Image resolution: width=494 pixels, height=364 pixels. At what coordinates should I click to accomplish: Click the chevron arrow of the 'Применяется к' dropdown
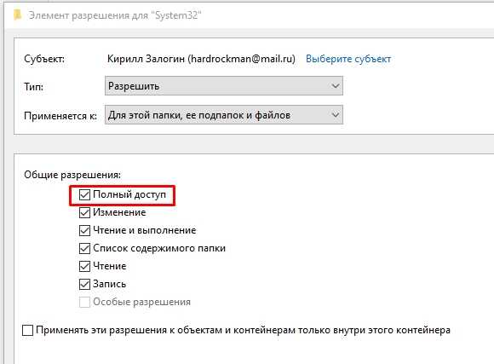[336, 115]
